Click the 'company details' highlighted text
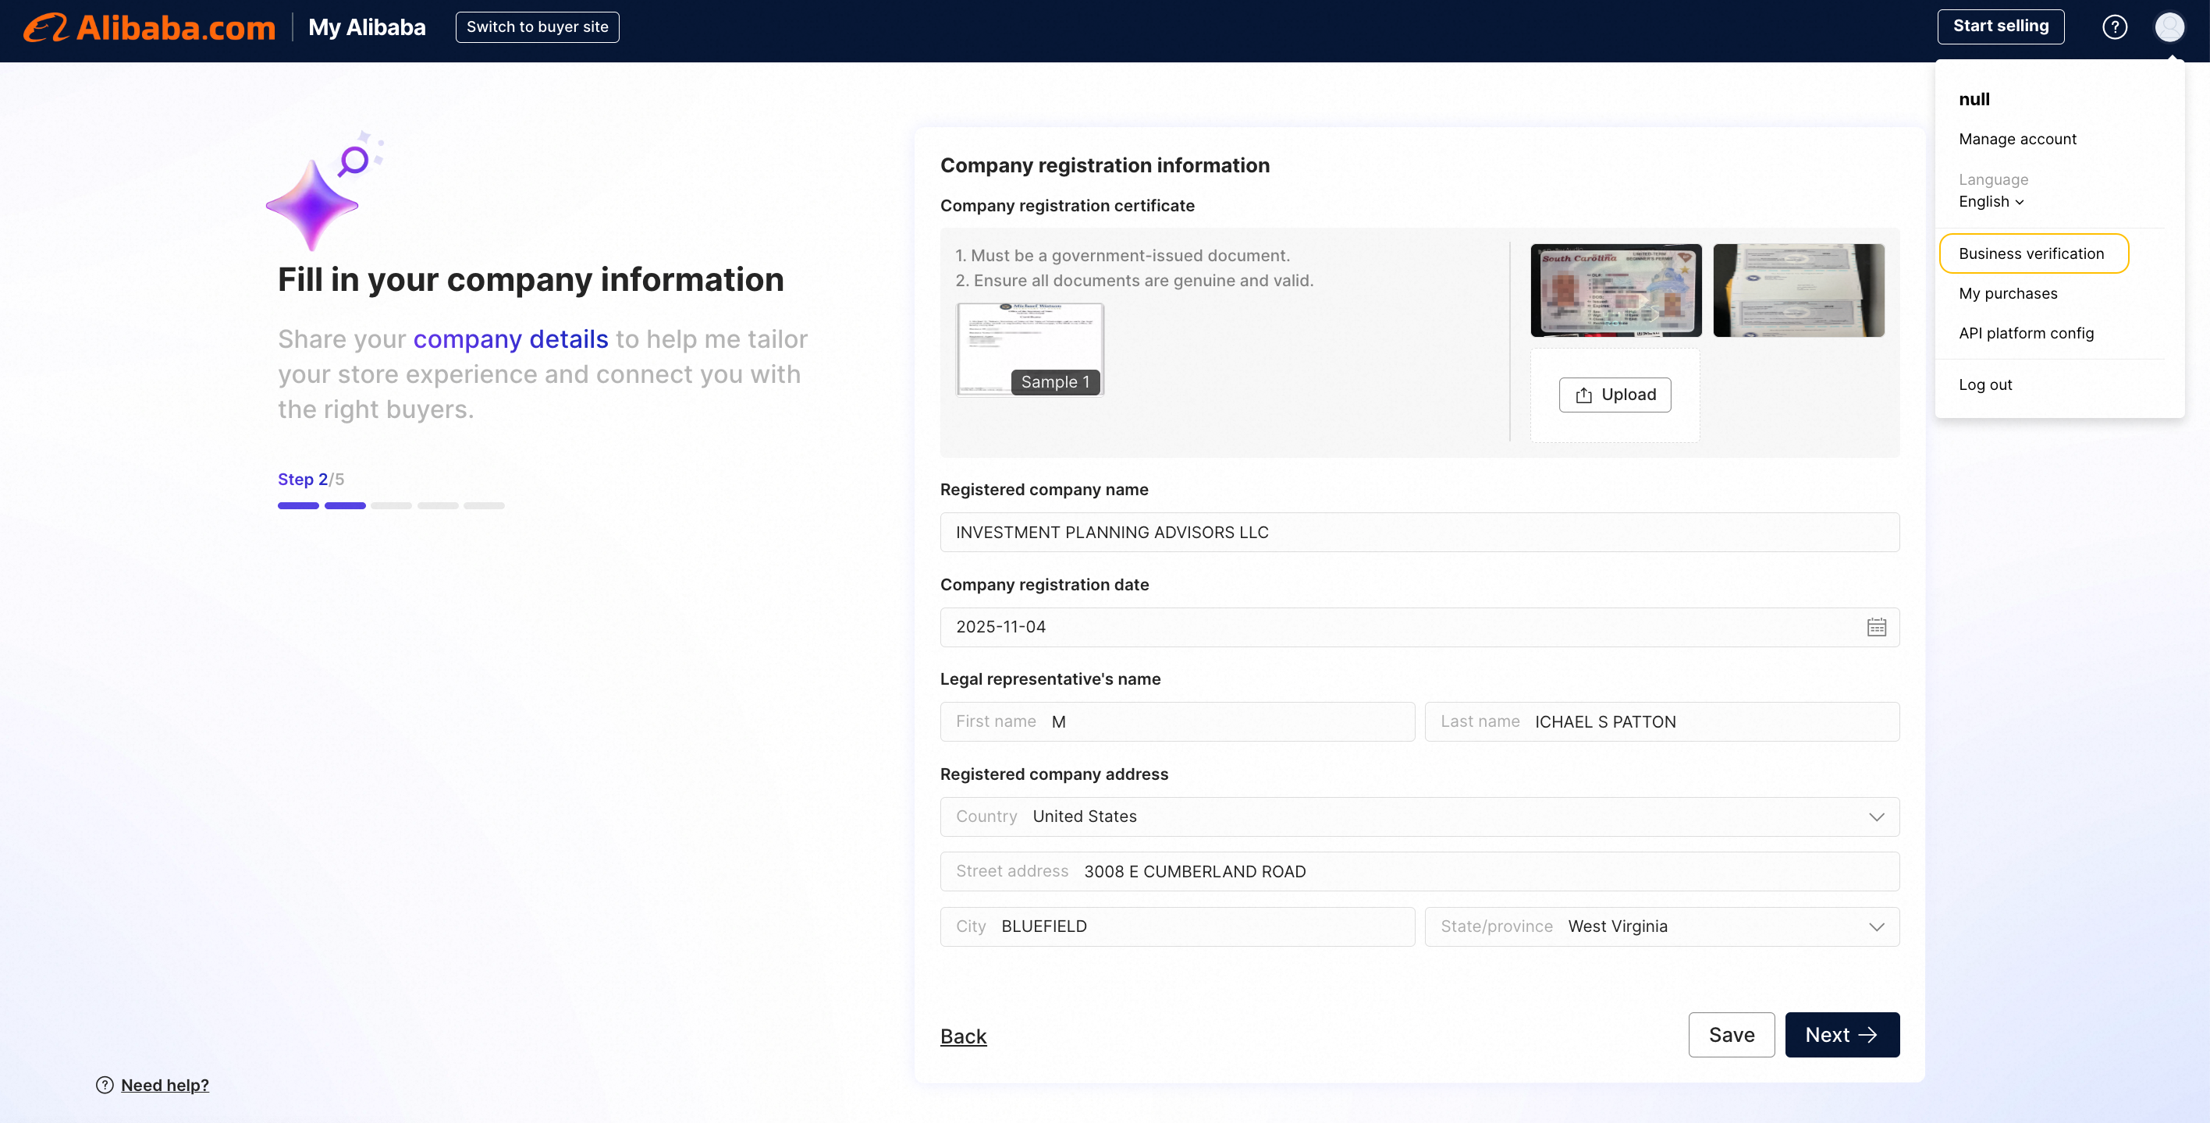This screenshot has height=1123, width=2210. click(x=510, y=339)
